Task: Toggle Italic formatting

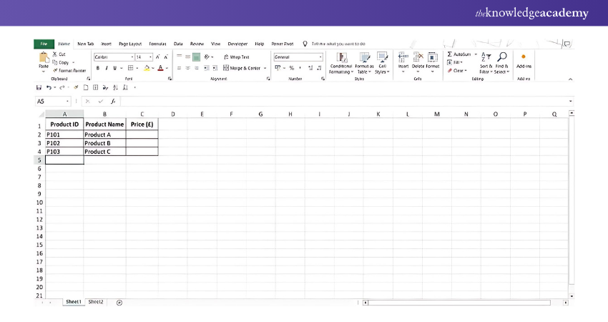Action: (106, 68)
